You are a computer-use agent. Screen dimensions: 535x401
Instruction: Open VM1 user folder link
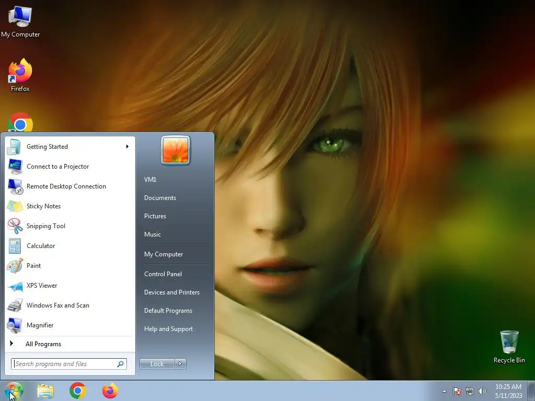tap(150, 180)
